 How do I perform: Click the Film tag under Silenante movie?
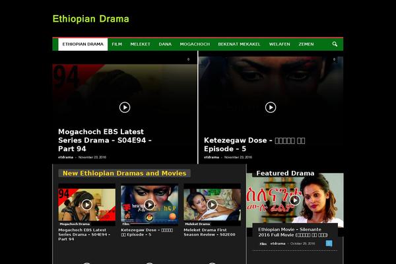point(263,244)
